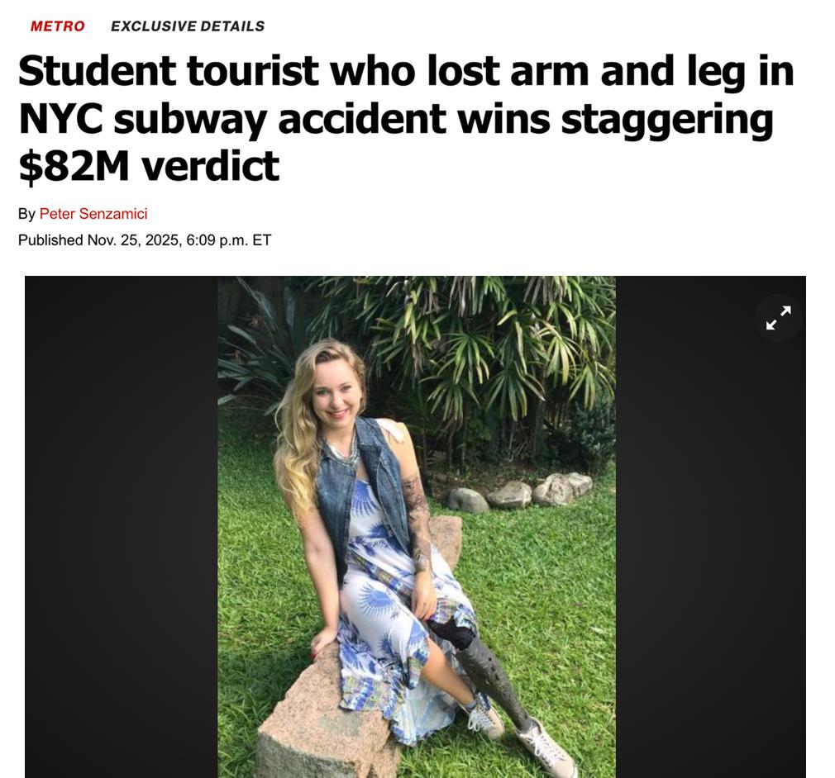
Task: Click the "6:09 p.m. ET" timestamp
Action: tap(229, 240)
